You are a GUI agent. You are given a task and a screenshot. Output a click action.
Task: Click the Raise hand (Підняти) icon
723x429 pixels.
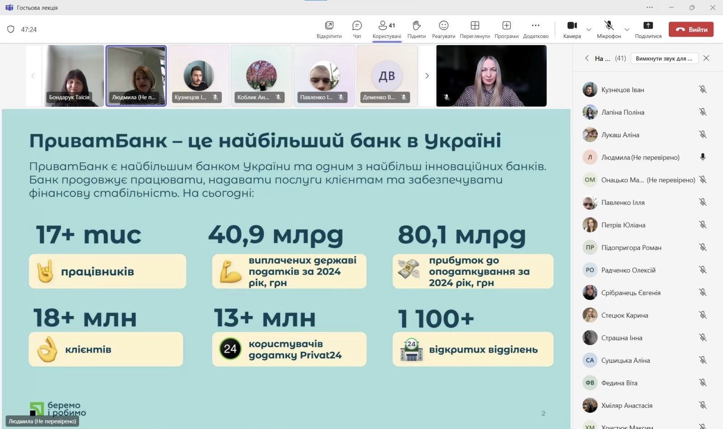416,29
